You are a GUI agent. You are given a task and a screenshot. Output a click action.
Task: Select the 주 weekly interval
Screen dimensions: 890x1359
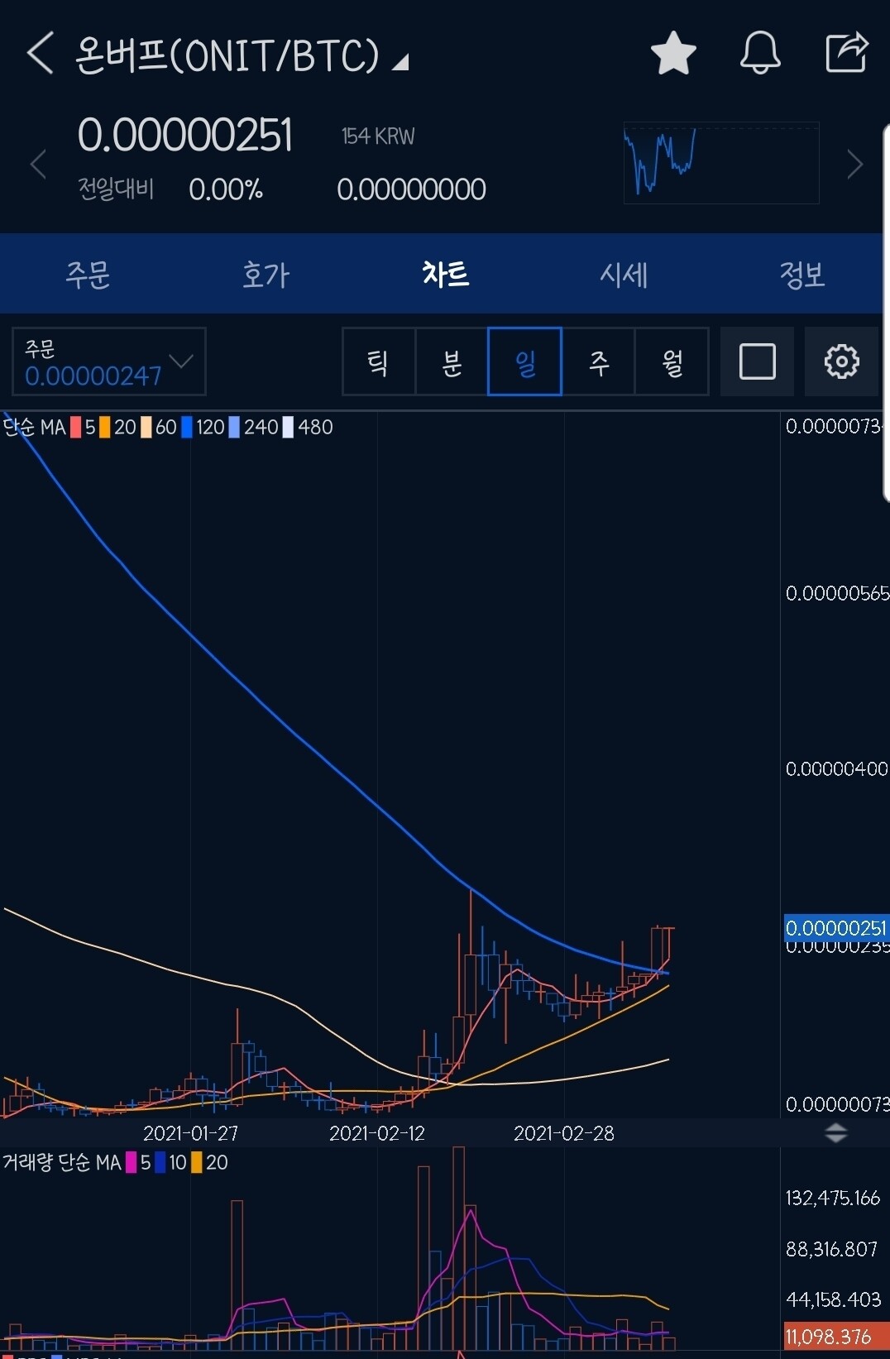(x=598, y=361)
